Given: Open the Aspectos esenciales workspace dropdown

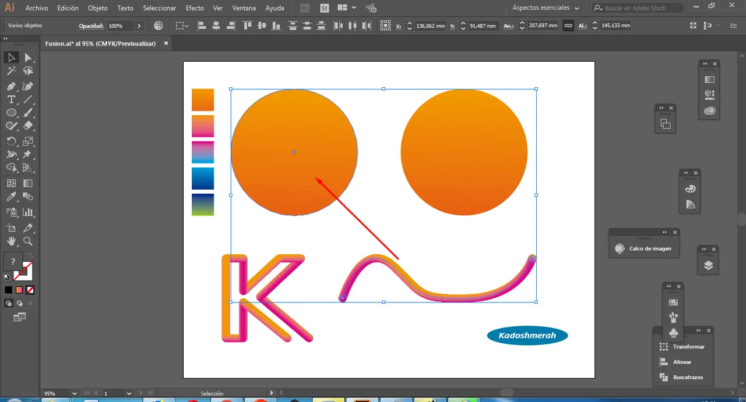Looking at the screenshot, I should (546, 8).
